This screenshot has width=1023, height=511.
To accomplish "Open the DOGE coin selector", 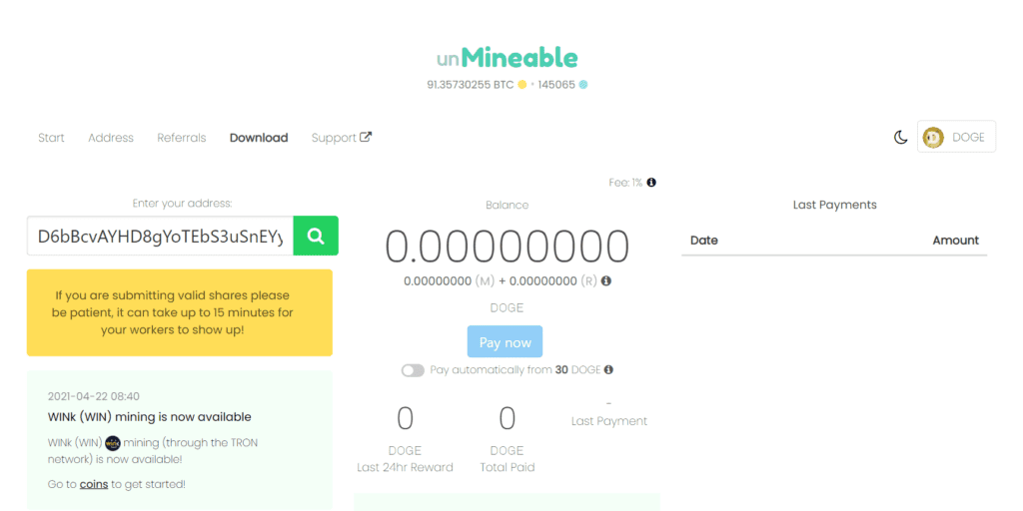I will (956, 137).
